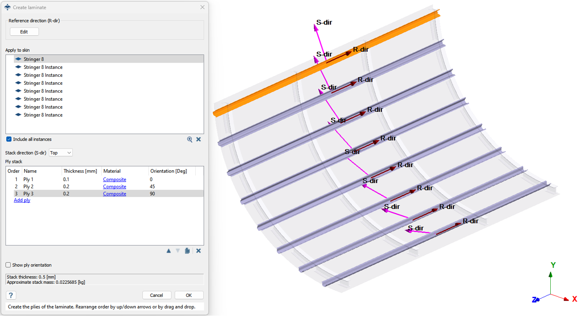This screenshot has width=587, height=316.
Task: Click the zoom-to-selection magnifier icon
Action: pyautogui.click(x=190, y=139)
